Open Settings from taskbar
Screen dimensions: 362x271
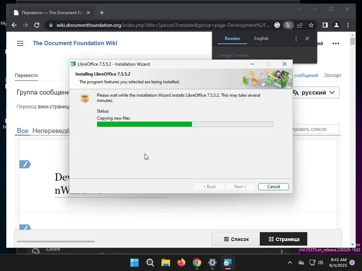[212, 263]
